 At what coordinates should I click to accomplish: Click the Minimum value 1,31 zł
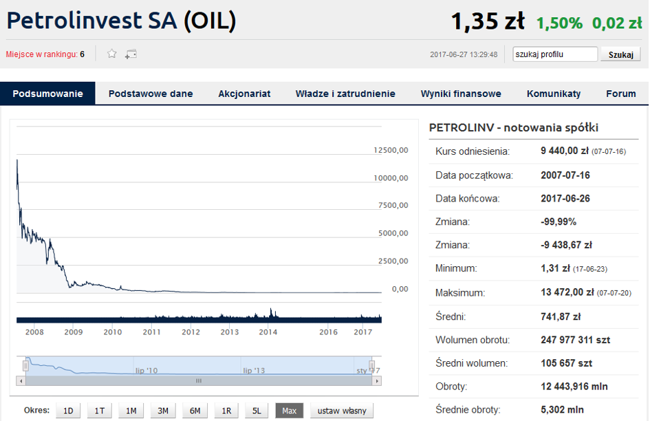tap(556, 268)
